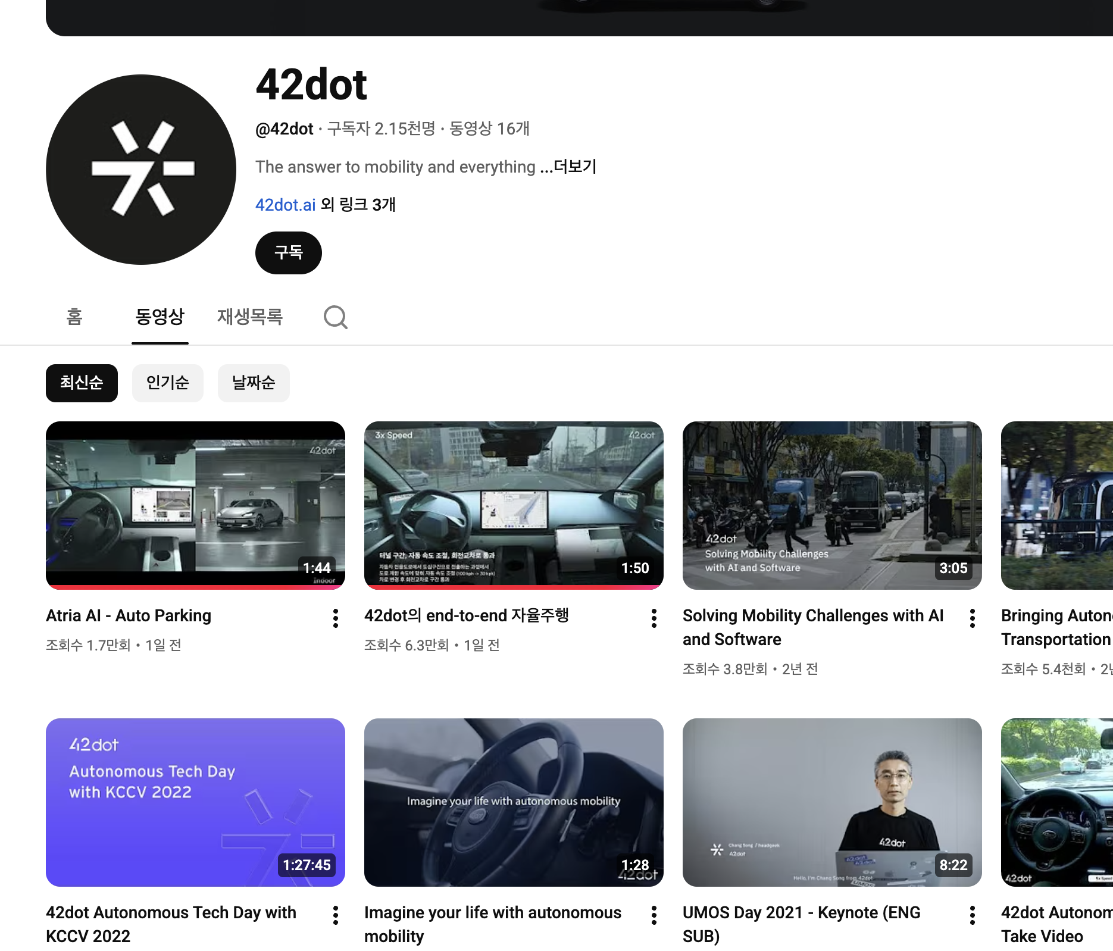Image resolution: width=1113 pixels, height=951 pixels.
Task: Sort videos by 최신순
Action: coord(82,383)
